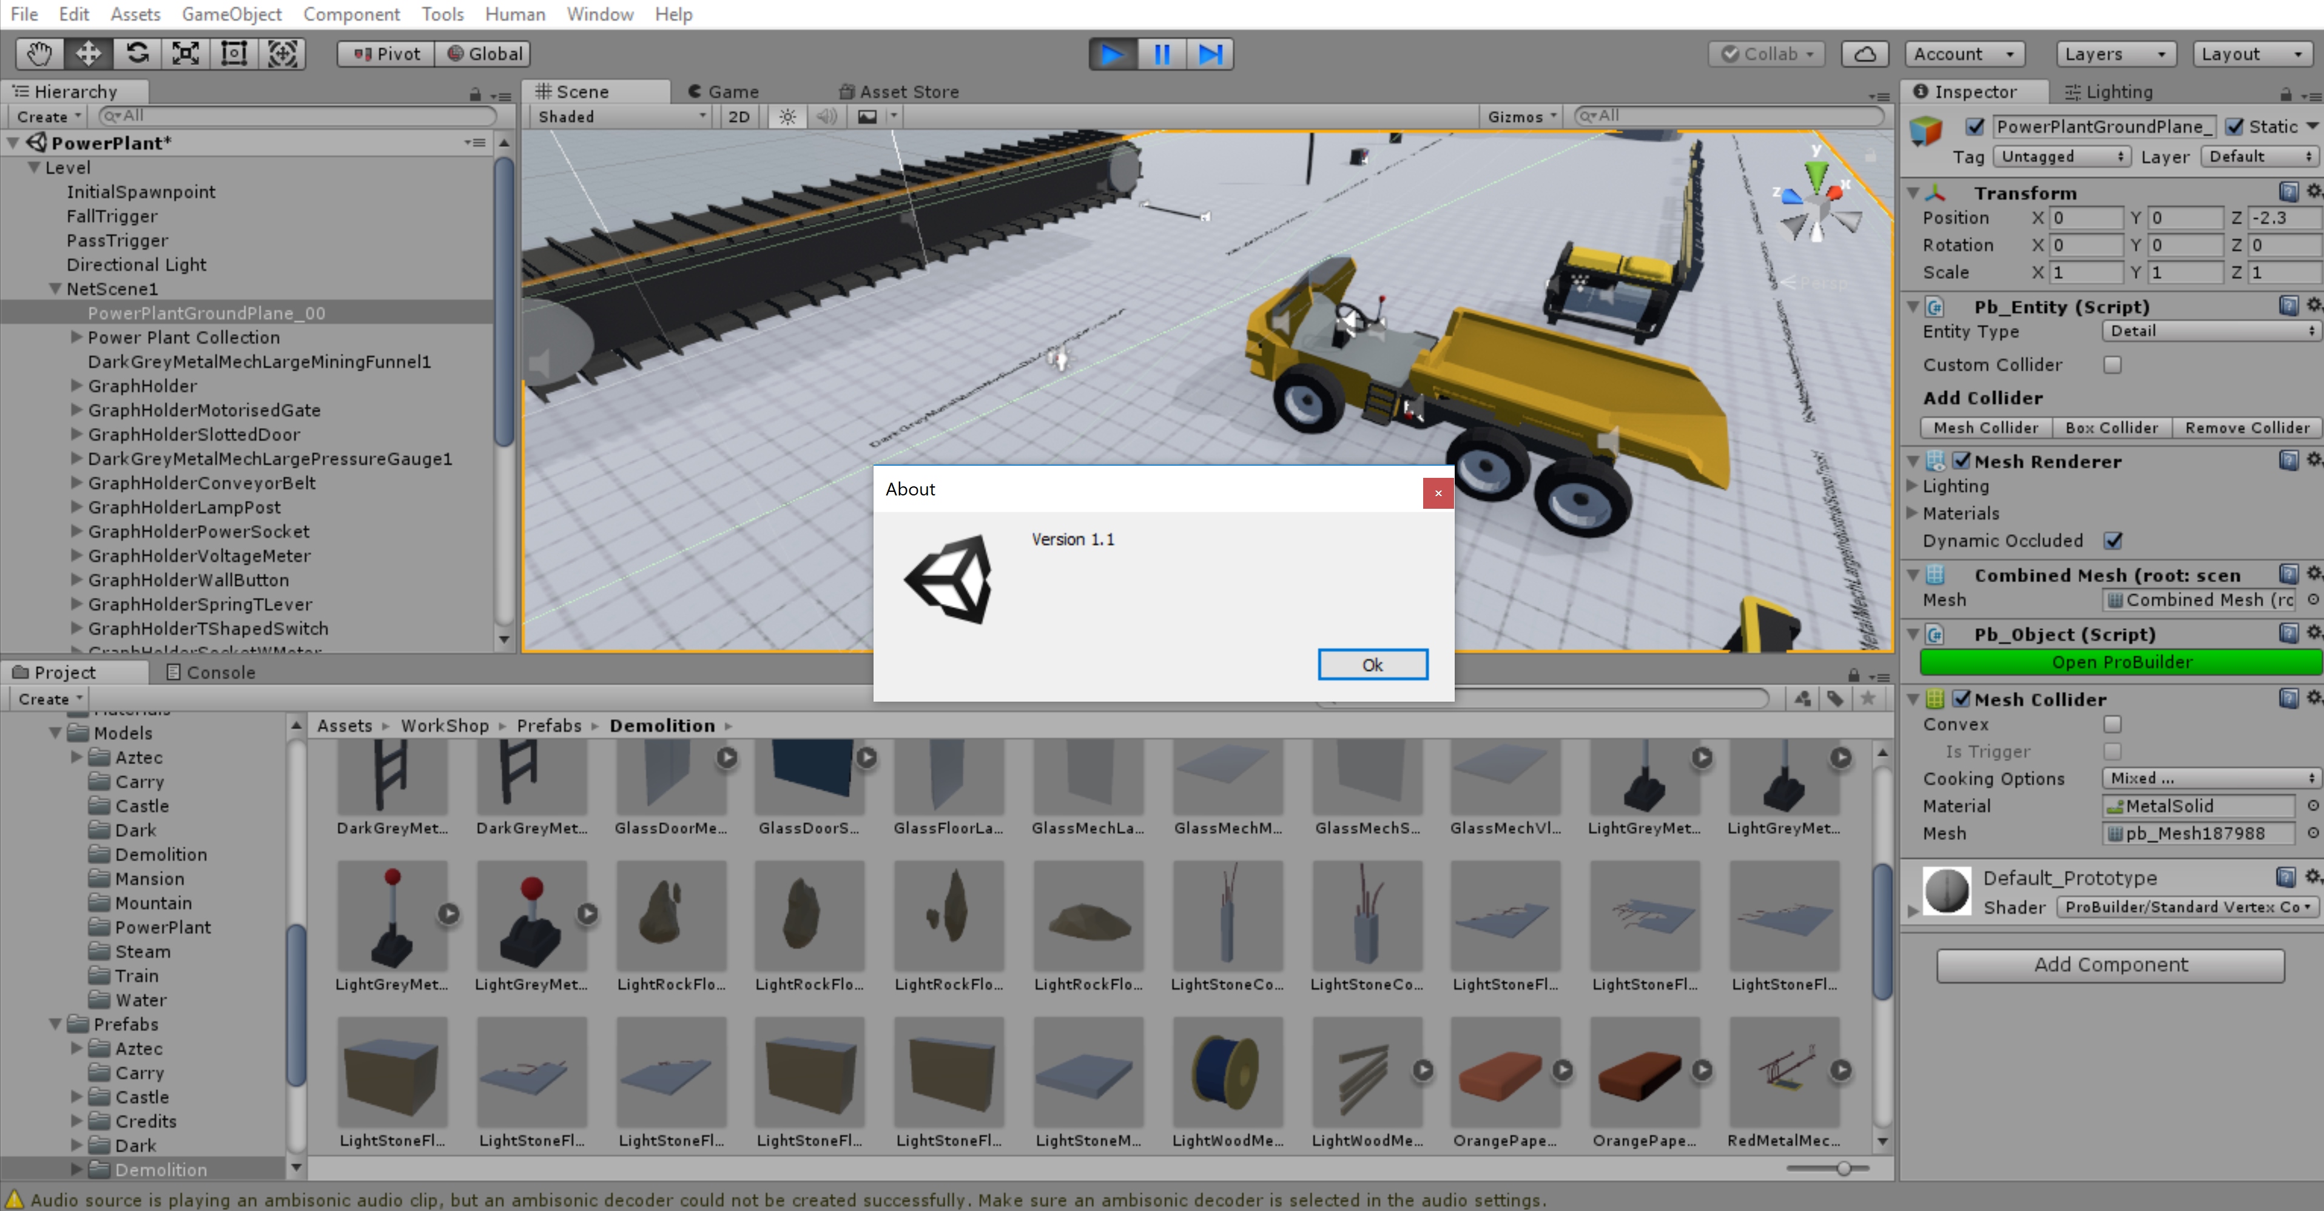
Task: Open the Cloud services icon
Action: [x=1865, y=54]
